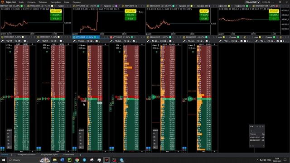Toggle blue squares at bottom of second BERAUSDT book
The height and width of the screenshot is (163, 290).
(184, 148)
